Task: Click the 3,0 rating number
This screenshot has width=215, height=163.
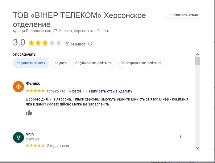Action: pos(19,42)
